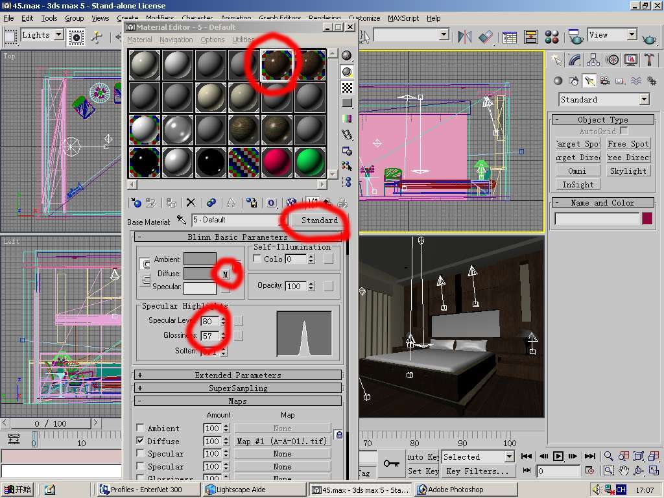Viewport: 664px width, 498px height.
Task: Enable Self-Illumination Color checkbox
Action: coord(257,258)
